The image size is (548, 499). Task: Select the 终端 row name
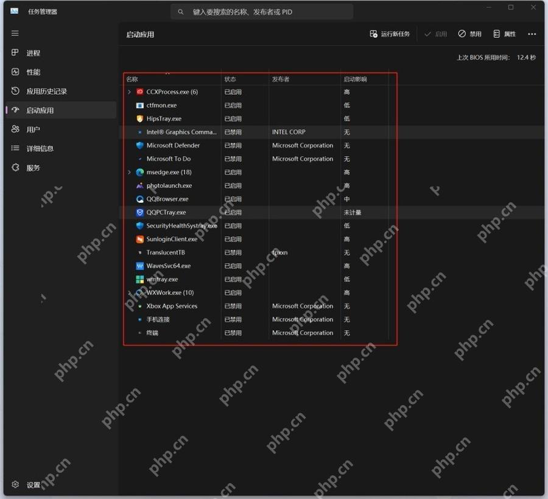(152, 333)
